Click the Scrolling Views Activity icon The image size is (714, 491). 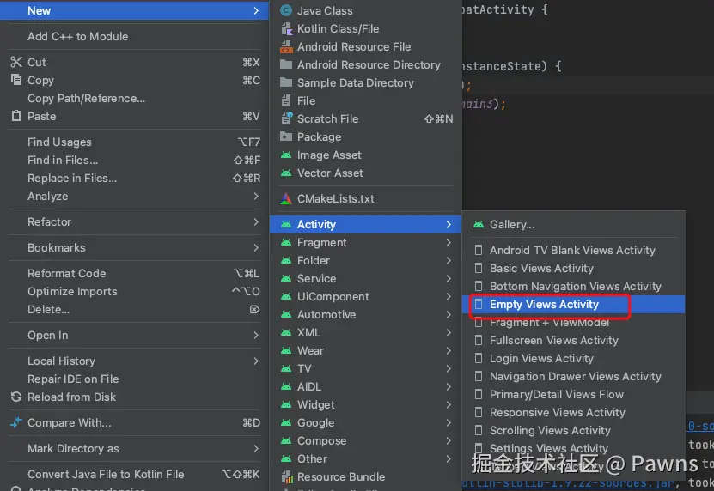478,430
